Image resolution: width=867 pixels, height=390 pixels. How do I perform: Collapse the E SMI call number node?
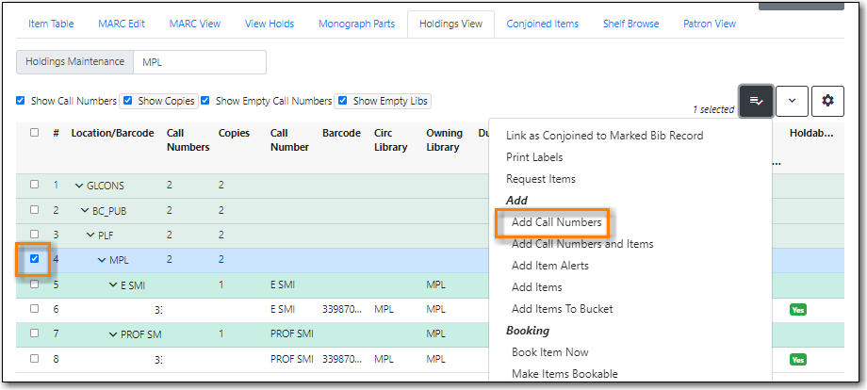tap(113, 285)
